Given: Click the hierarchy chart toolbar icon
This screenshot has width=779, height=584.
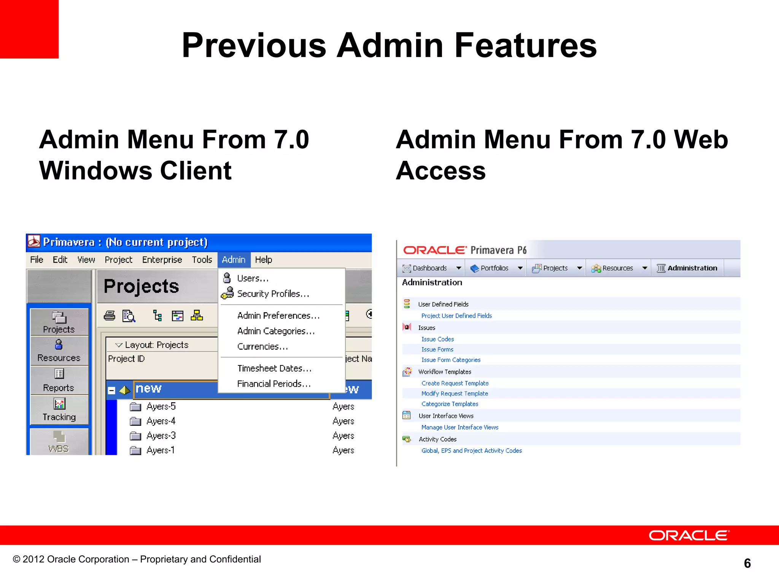Looking at the screenshot, I should tap(197, 316).
